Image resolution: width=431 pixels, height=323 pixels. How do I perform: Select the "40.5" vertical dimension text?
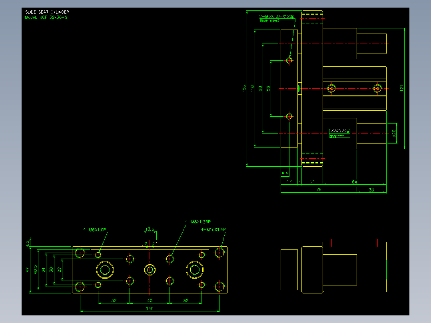point(35,270)
